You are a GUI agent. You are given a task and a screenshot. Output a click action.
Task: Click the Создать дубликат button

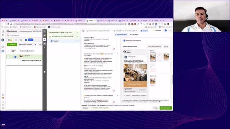click(x=26, y=44)
